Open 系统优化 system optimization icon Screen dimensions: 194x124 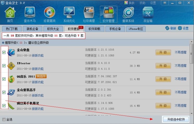pyautogui.click(x=69, y=15)
